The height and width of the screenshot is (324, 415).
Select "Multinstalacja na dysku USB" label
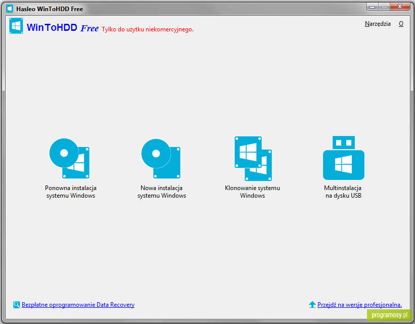(343, 192)
